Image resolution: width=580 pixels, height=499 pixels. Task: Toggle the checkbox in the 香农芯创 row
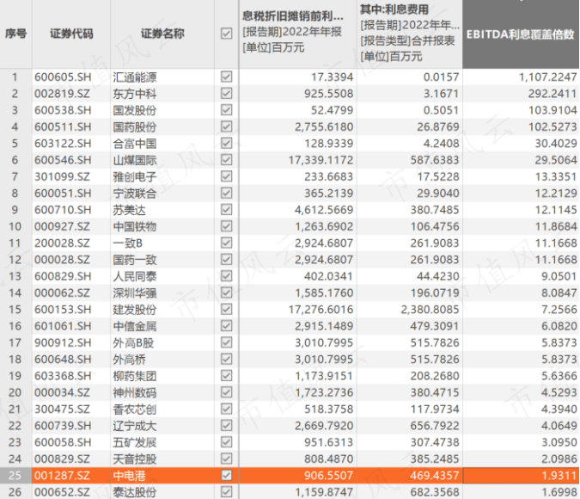[226, 409]
